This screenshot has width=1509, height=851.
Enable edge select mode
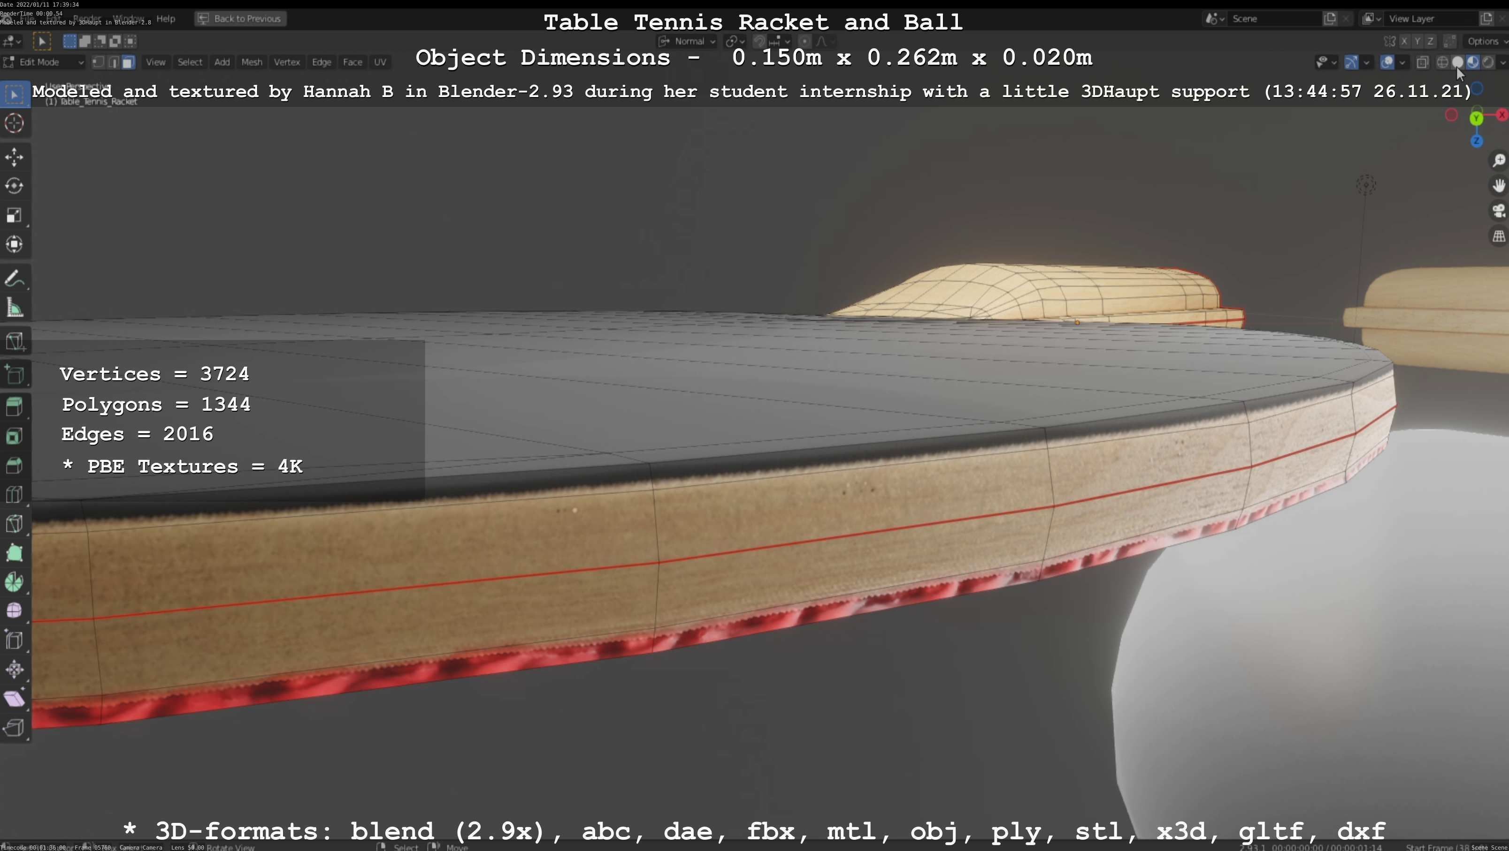coord(113,62)
